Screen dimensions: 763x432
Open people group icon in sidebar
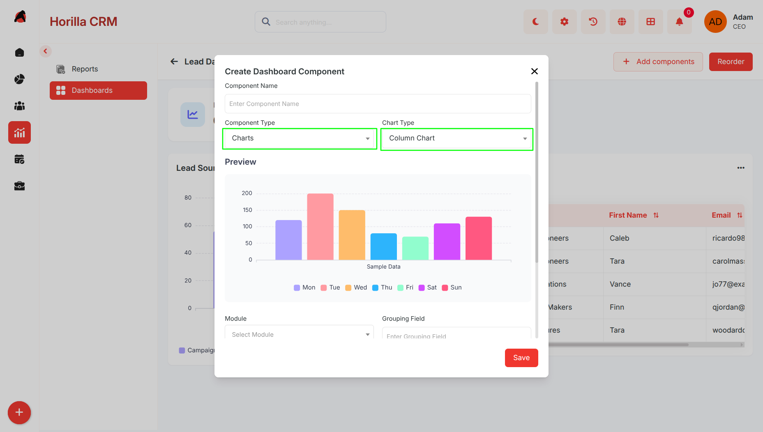tap(19, 106)
